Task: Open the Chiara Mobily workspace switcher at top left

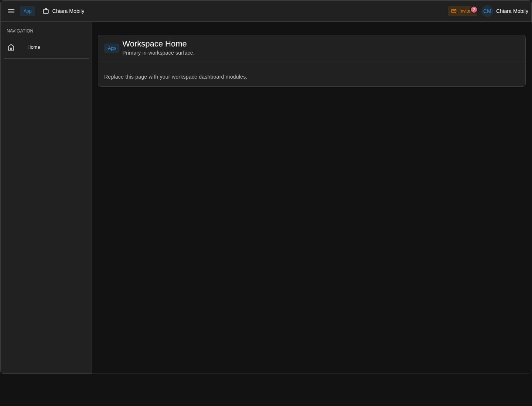Action: 64,11
